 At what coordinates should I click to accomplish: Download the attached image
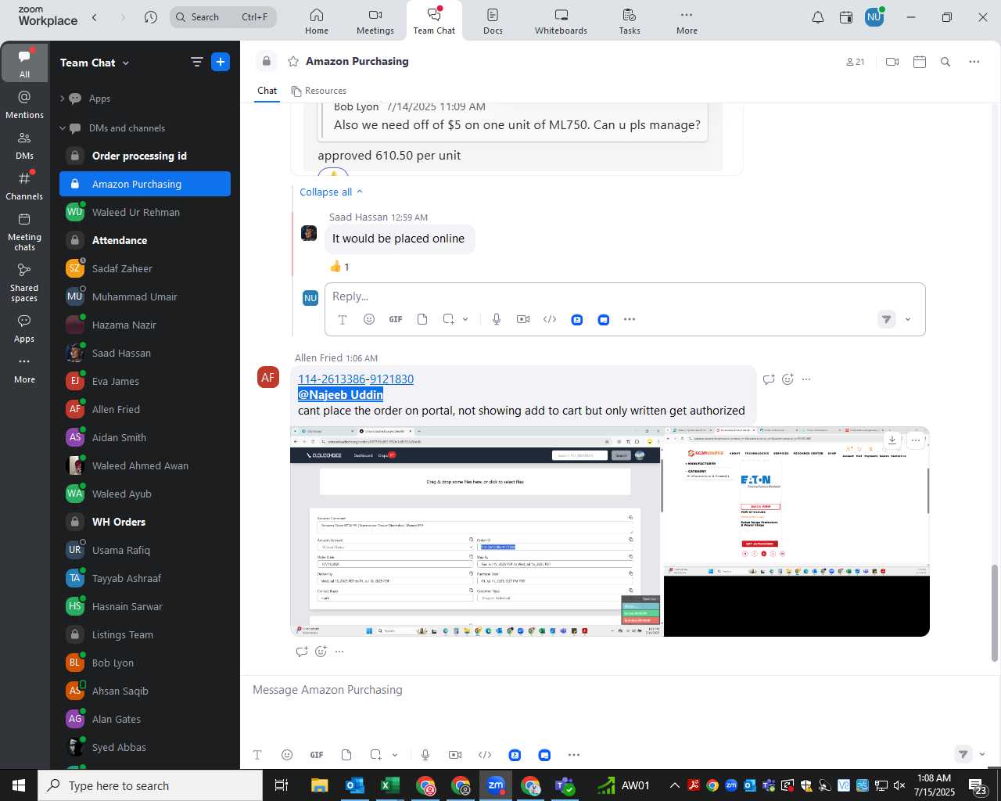coord(892,440)
